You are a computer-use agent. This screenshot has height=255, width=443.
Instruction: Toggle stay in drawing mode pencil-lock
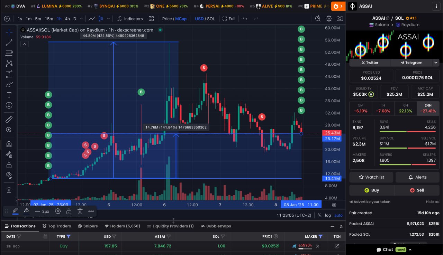(x=9, y=154)
